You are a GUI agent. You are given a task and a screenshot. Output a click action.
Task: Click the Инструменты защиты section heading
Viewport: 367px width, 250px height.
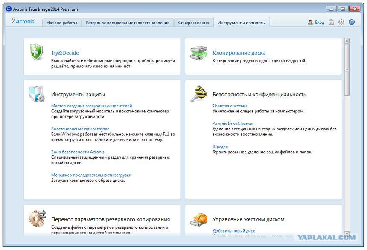point(78,95)
